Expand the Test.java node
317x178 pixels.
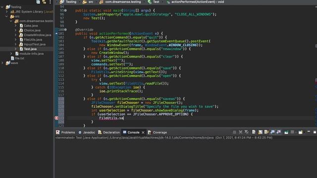(x=15, y=49)
